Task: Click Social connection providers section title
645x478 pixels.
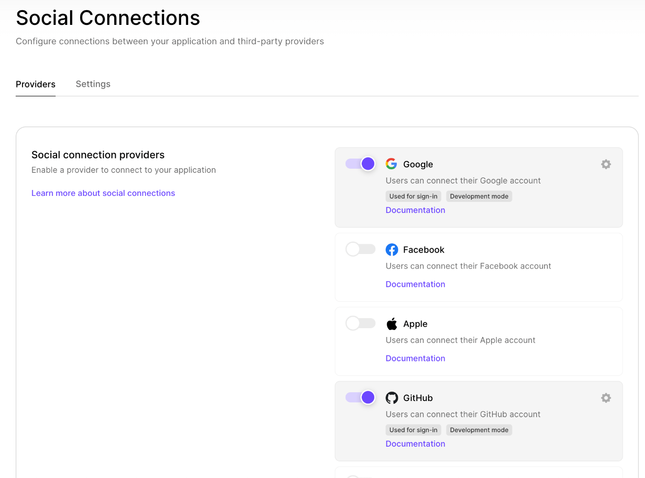Action: (x=98, y=155)
